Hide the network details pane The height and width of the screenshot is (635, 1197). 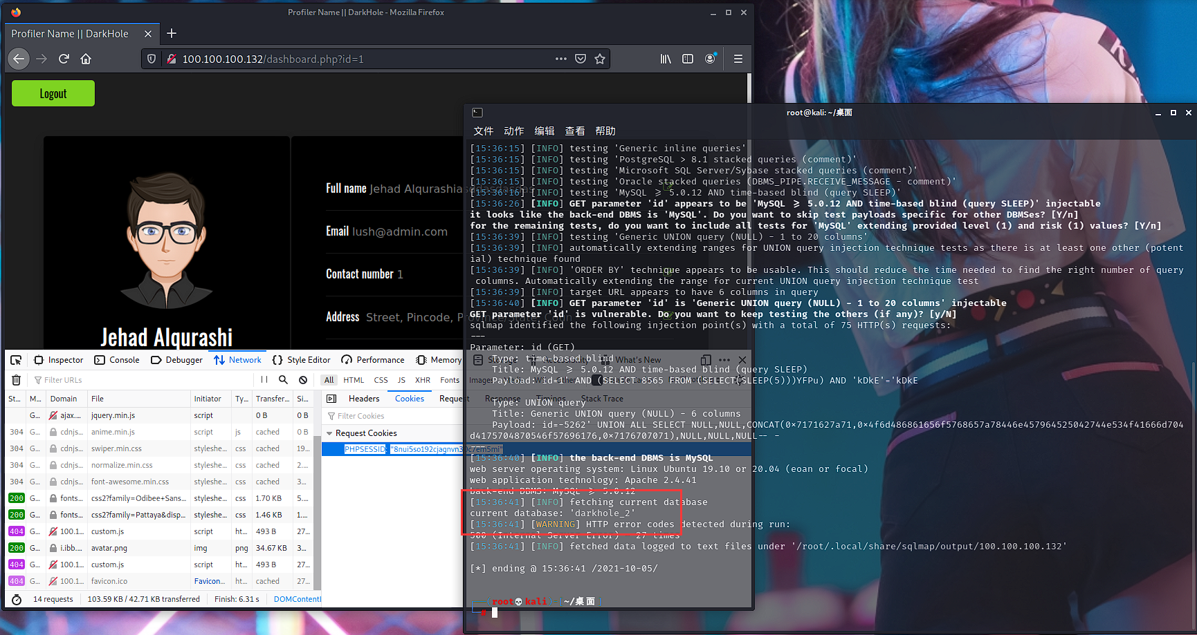coord(331,399)
